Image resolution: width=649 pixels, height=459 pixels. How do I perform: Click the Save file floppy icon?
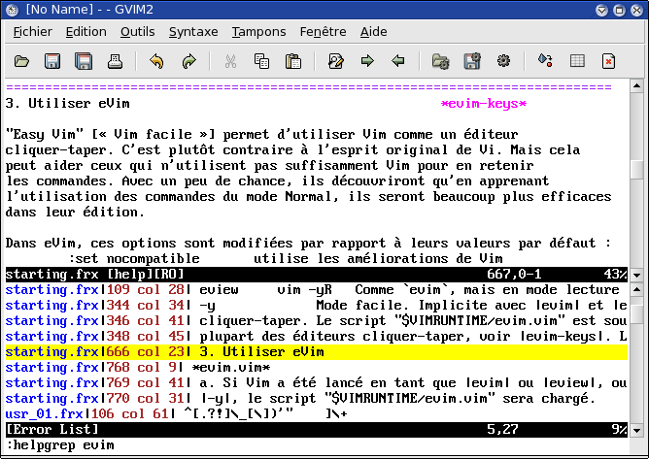pyautogui.click(x=52, y=61)
